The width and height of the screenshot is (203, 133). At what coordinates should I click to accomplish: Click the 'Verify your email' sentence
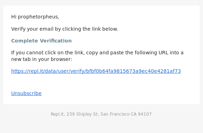tap(65, 29)
